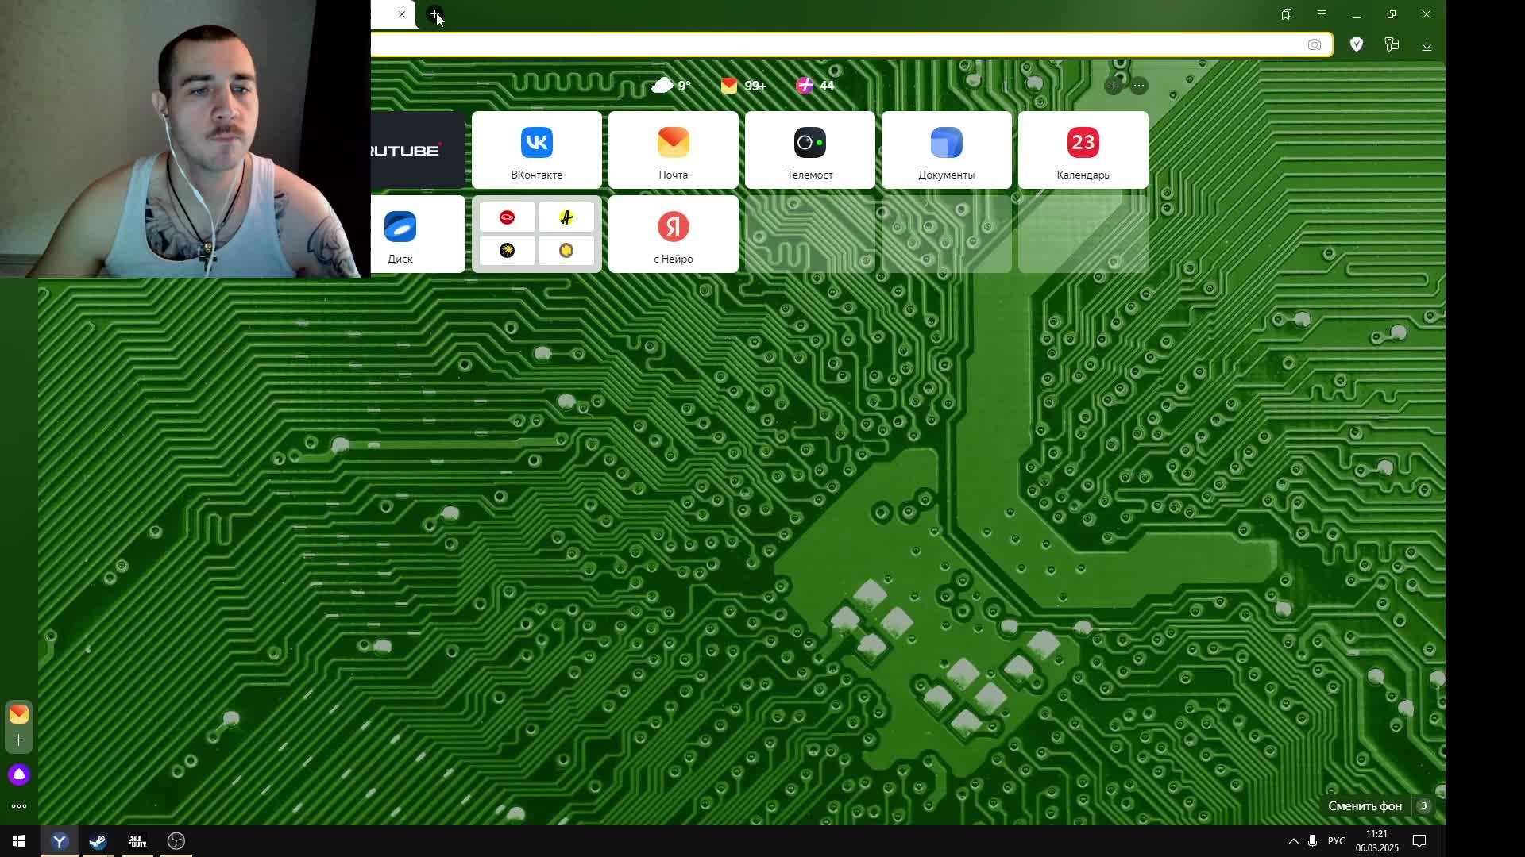Click the Protect shield icon

pos(1357,45)
